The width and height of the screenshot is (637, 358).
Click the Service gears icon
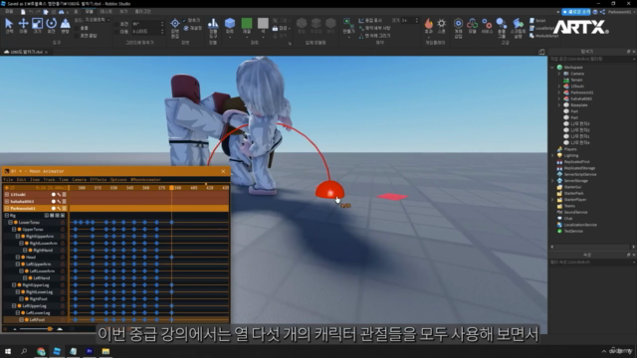(x=487, y=24)
